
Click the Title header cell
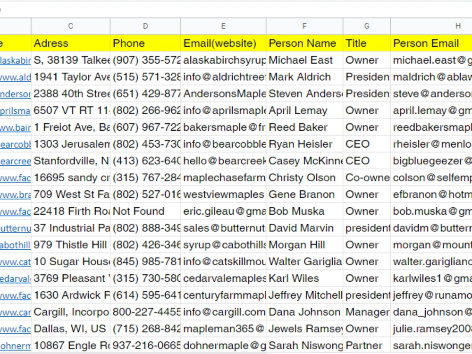click(367, 43)
